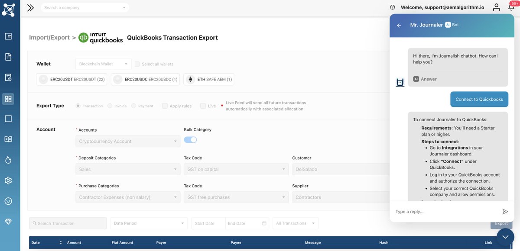This screenshot has width=520, height=251.
Task: Open the wallet icon in the sidebar
Action: click(8, 36)
